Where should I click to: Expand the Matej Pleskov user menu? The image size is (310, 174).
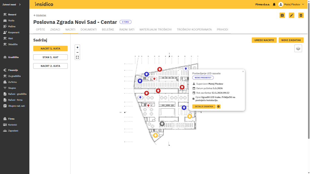pyautogui.click(x=291, y=4)
